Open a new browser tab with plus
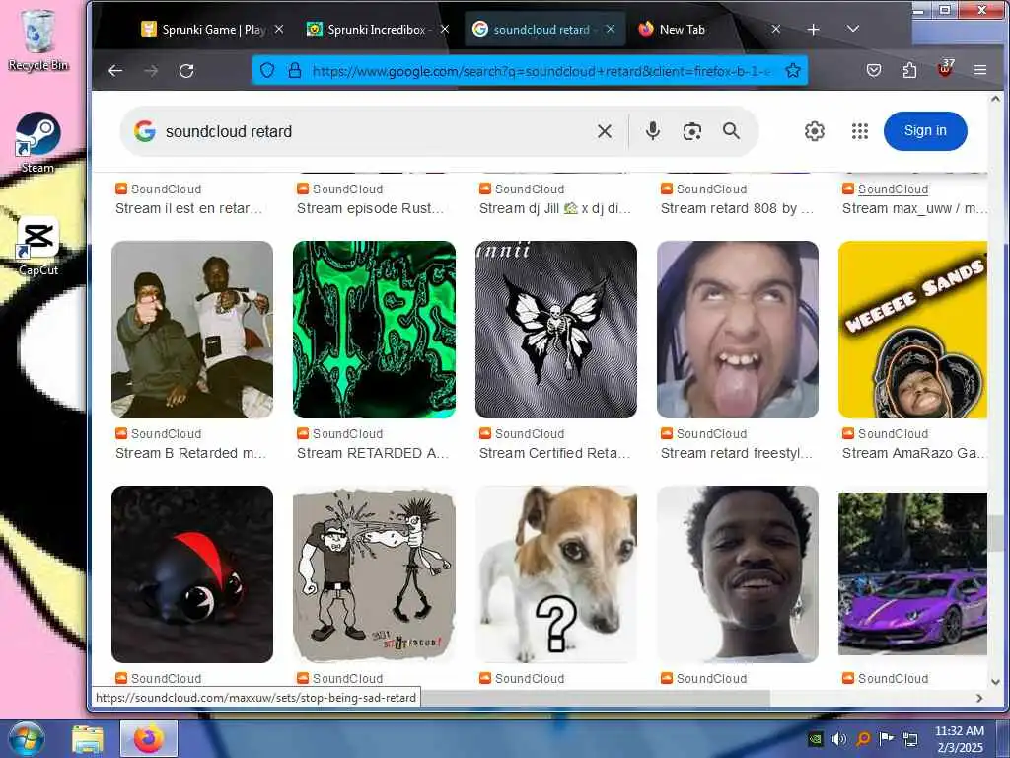This screenshot has height=758, width=1010. point(814,30)
